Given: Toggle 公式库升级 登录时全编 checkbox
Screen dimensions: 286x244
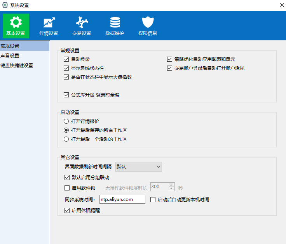Looking at the screenshot, I should (66, 95).
